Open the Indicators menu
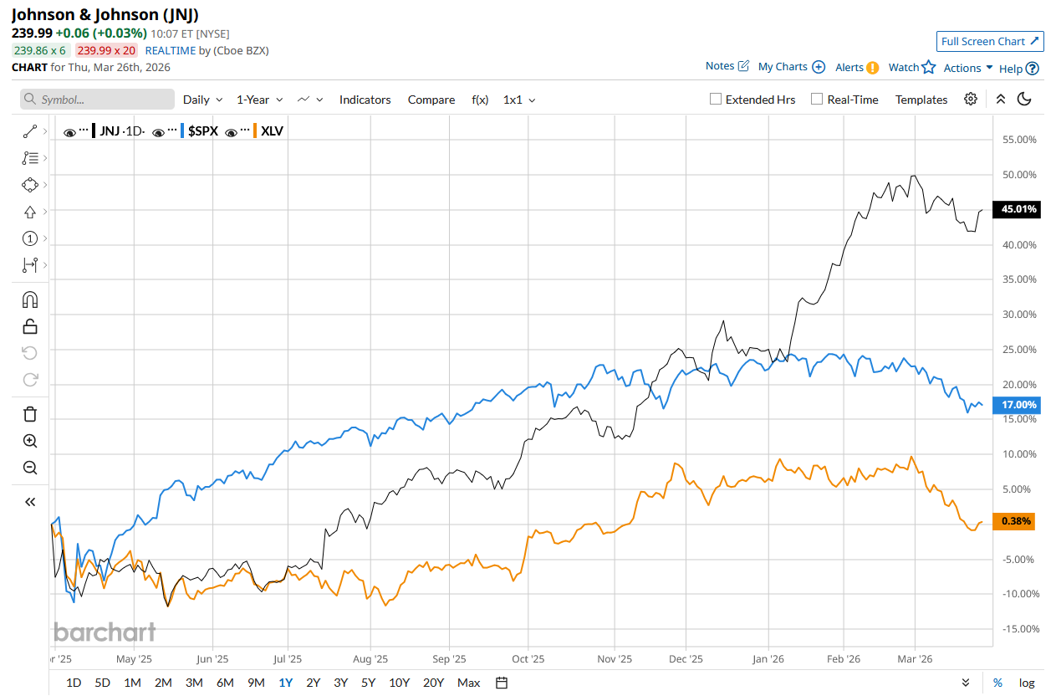This screenshot has width=1056, height=696. click(x=365, y=99)
